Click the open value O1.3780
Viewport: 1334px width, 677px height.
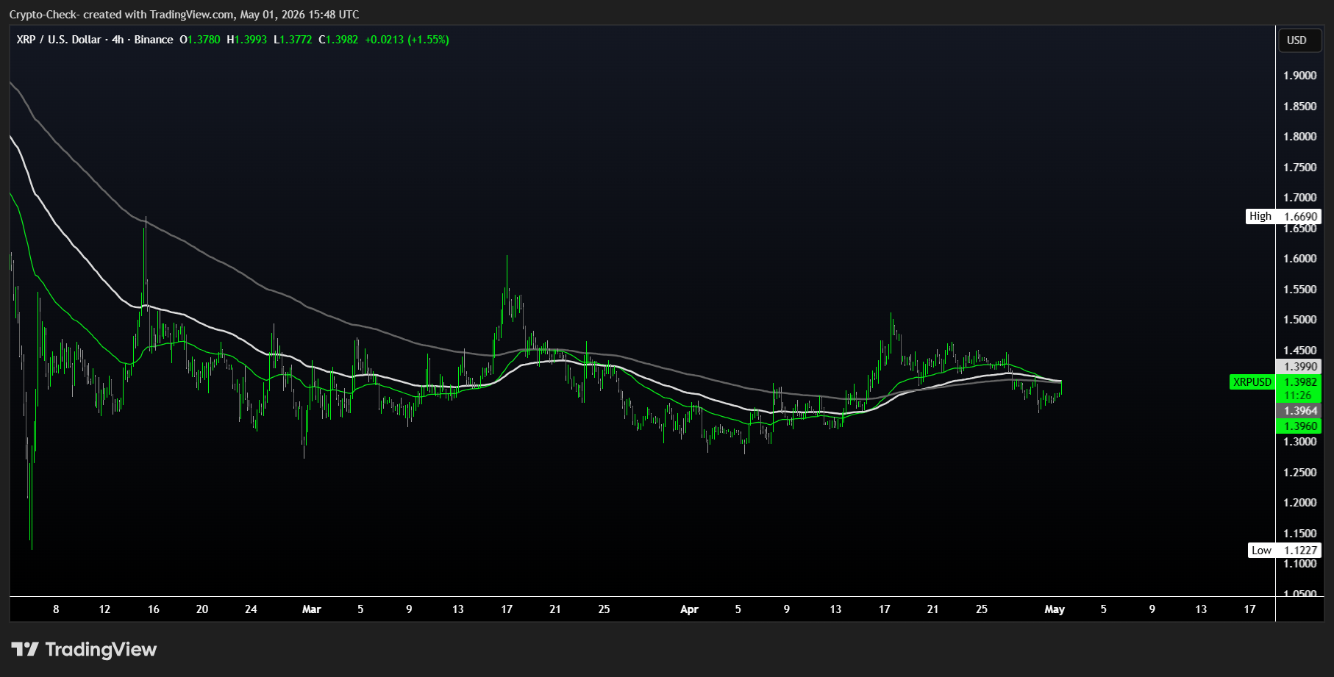click(x=200, y=40)
